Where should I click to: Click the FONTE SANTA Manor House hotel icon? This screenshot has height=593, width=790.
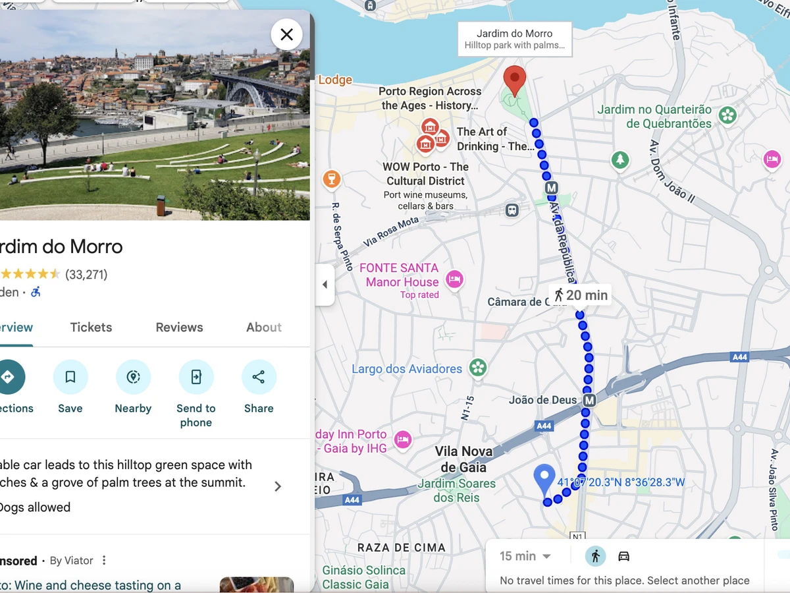point(454,280)
